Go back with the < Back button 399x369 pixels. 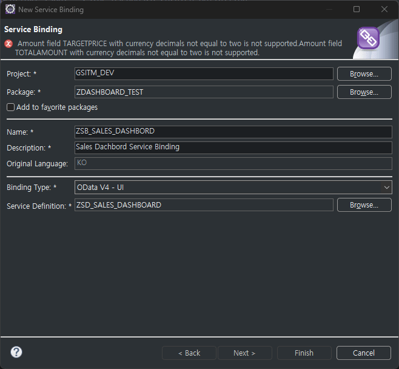click(x=189, y=353)
